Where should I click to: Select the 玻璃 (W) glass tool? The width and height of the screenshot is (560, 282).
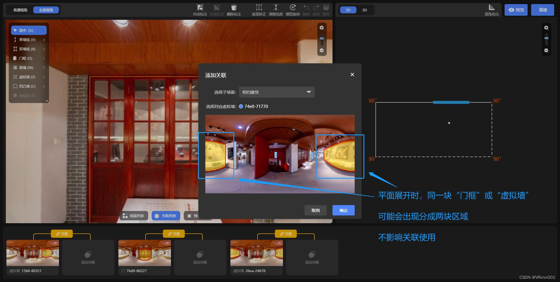coord(29,68)
